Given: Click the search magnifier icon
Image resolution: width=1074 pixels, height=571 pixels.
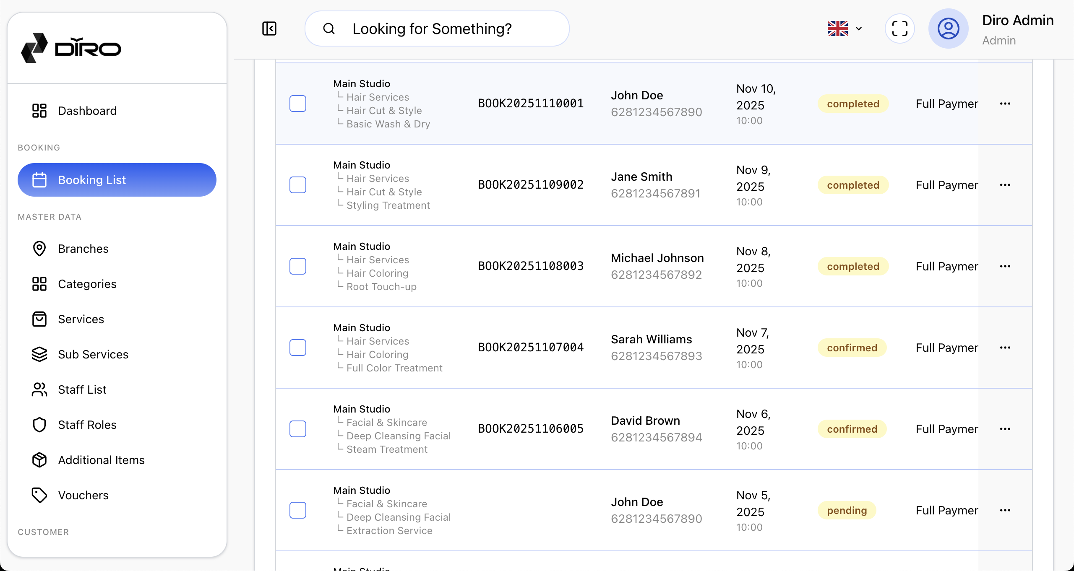Looking at the screenshot, I should (329, 29).
